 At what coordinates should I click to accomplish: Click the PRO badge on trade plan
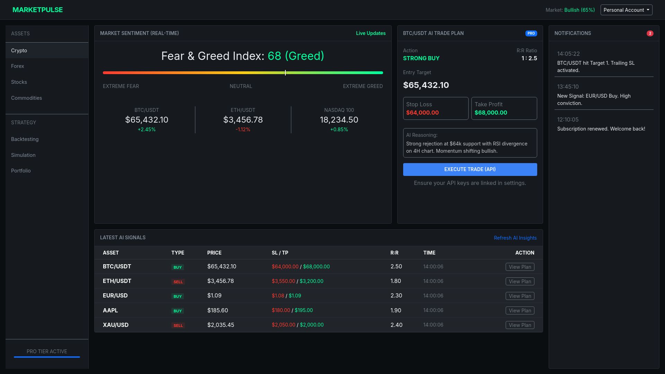(531, 34)
